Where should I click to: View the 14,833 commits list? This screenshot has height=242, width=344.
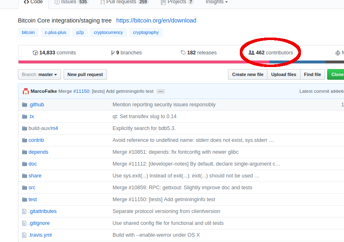click(54, 53)
